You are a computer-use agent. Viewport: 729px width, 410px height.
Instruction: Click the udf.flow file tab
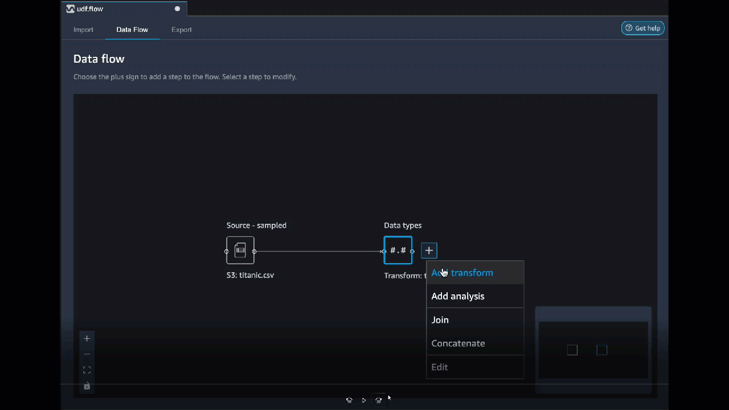[x=90, y=9]
